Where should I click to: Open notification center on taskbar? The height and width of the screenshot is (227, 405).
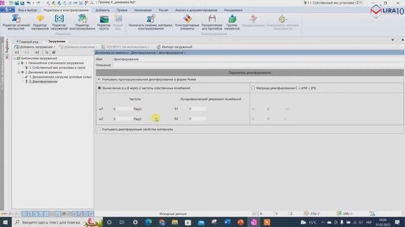[x=397, y=222]
